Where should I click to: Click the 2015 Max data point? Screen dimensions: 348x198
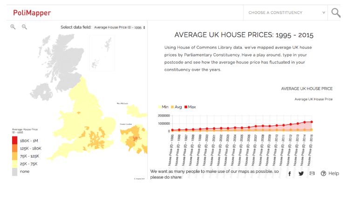(311, 122)
